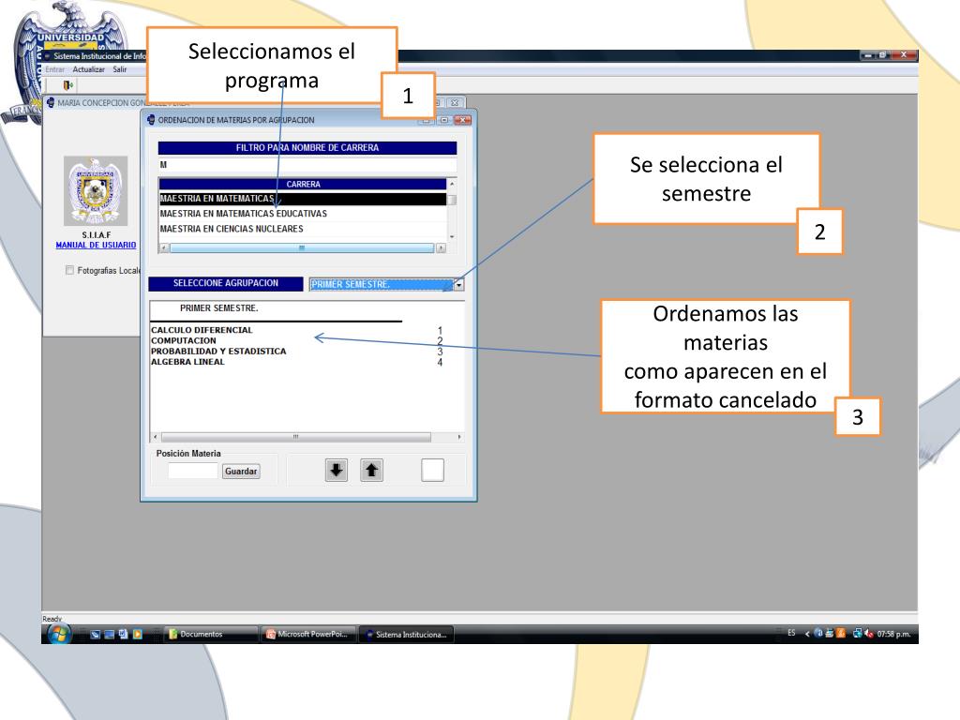
Task: Select ALGEBRA LINEAL subject row
Action: coord(187,362)
